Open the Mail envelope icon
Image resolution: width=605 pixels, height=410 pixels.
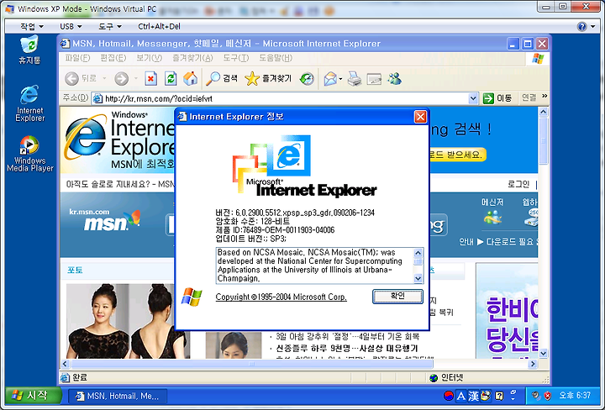pos(330,79)
